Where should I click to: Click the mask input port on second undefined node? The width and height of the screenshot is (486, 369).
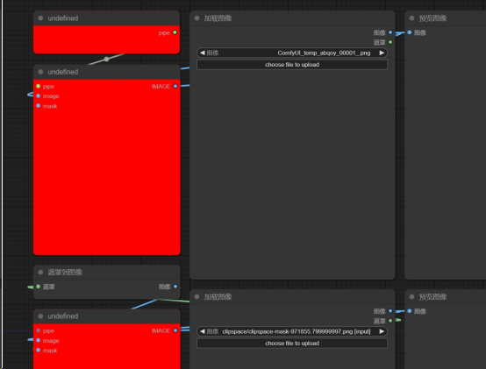(38, 106)
